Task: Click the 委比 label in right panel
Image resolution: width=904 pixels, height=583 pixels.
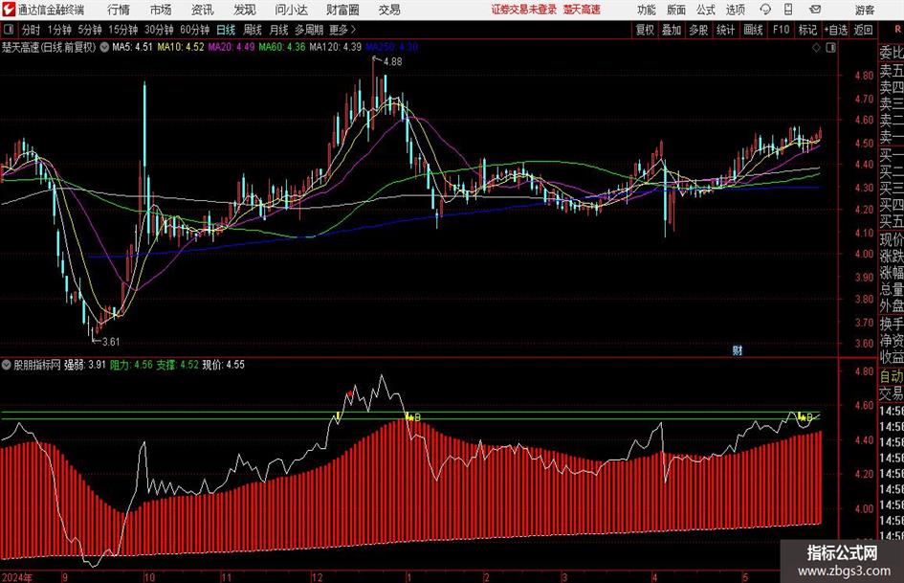Action: [x=892, y=53]
